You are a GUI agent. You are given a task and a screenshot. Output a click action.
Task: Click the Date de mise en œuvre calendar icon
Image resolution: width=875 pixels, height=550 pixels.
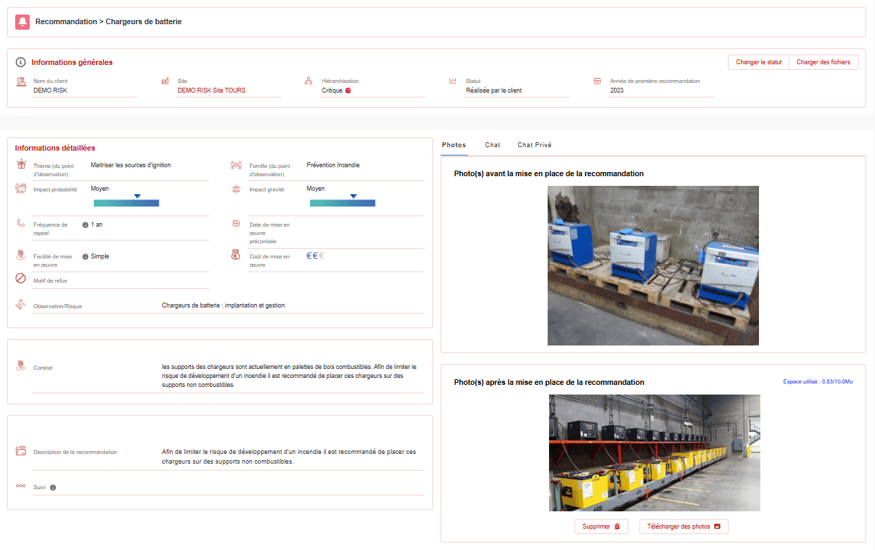click(x=236, y=223)
